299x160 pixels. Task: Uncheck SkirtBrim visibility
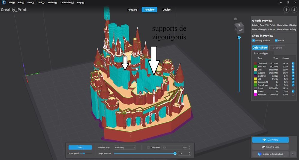click(293, 76)
